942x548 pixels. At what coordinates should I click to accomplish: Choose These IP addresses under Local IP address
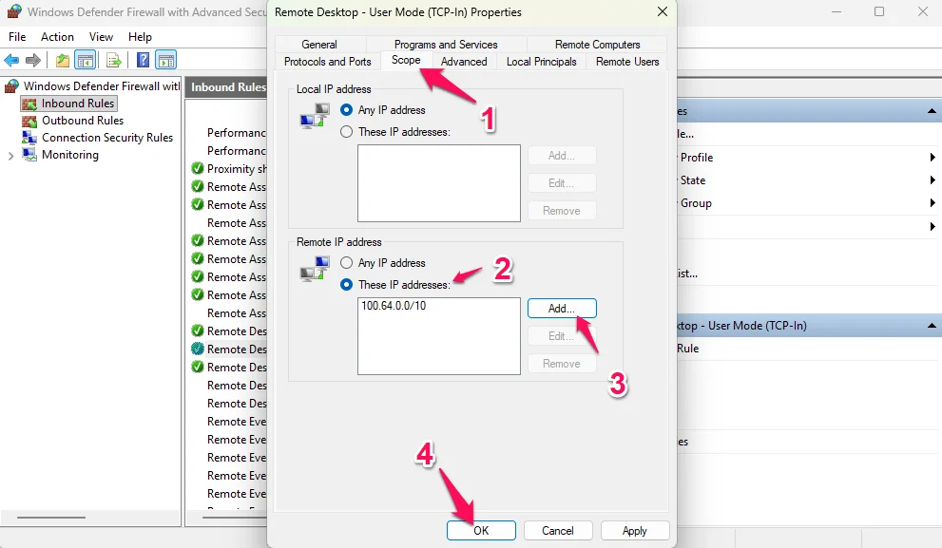[x=346, y=132]
